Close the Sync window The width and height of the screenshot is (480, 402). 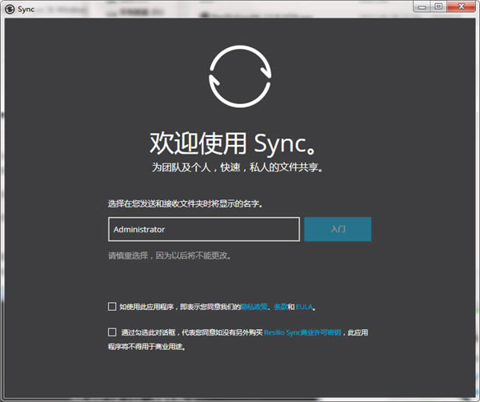460,7
